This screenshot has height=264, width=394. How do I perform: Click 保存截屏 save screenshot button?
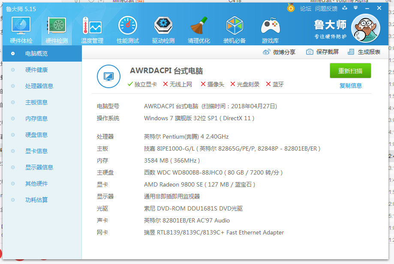[322, 52]
